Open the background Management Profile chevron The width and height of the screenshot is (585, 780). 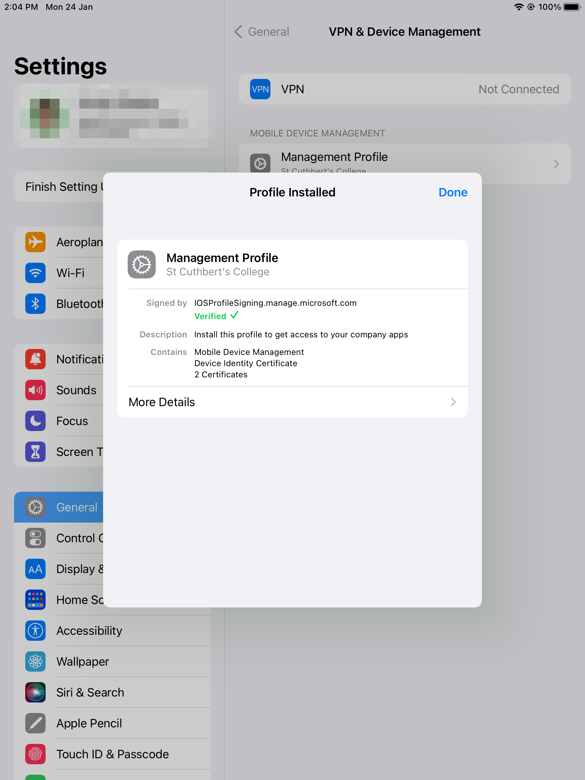point(556,164)
